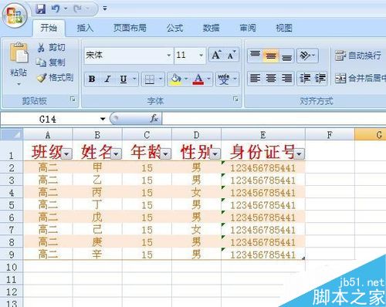
Task: Save the workbook with the floppy disk icon
Action: point(40,9)
